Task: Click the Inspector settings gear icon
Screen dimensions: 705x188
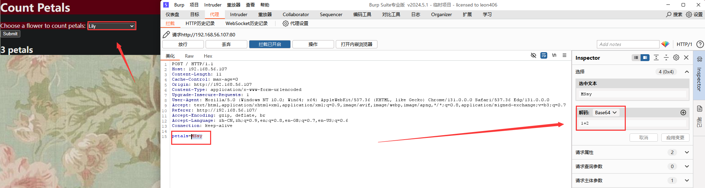Action: click(676, 58)
